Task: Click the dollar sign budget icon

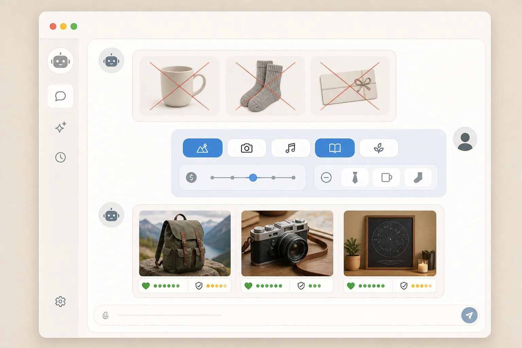Action: pyautogui.click(x=191, y=177)
